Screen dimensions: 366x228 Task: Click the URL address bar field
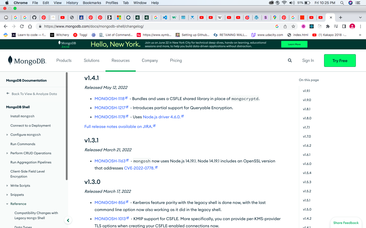(x=152, y=26)
